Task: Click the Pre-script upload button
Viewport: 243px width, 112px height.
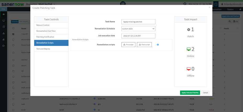Action: pyautogui.click(x=128, y=45)
